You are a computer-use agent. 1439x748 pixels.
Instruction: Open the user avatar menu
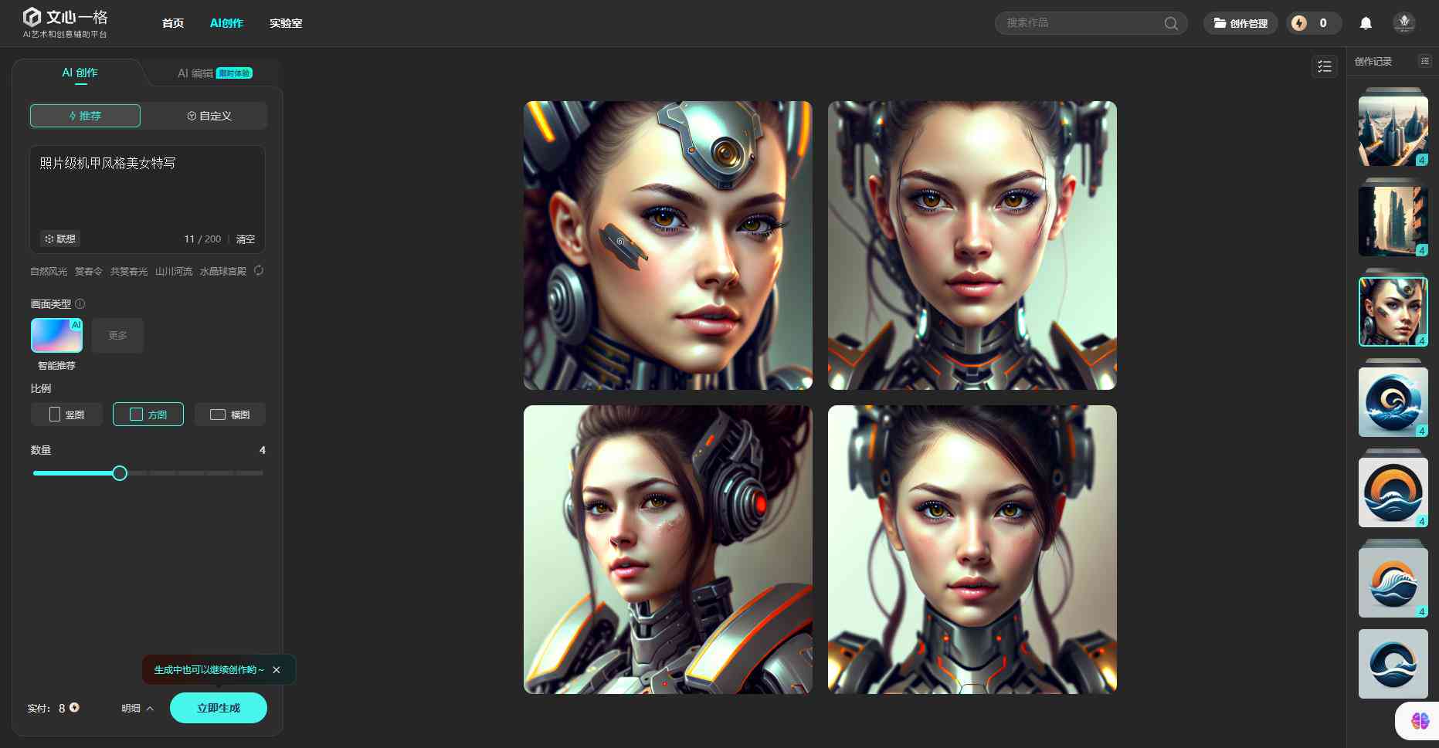click(1404, 22)
